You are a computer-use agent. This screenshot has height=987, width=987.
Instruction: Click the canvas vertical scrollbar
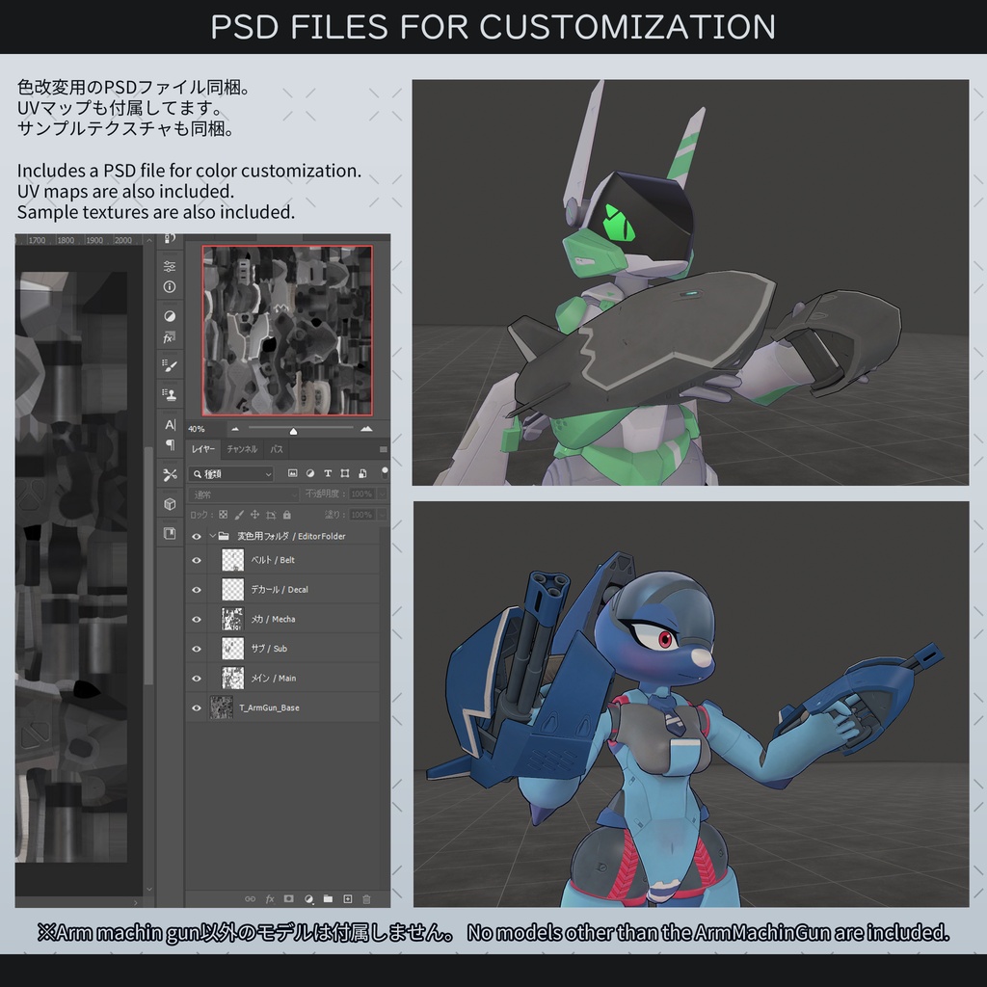(148, 565)
